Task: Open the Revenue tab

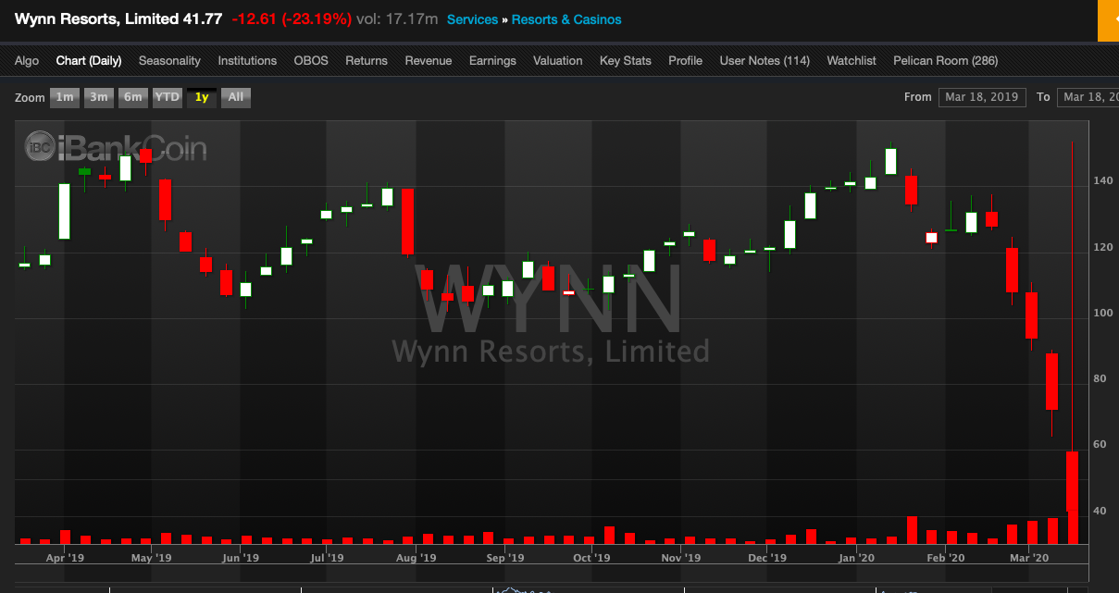Action: pos(429,60)
